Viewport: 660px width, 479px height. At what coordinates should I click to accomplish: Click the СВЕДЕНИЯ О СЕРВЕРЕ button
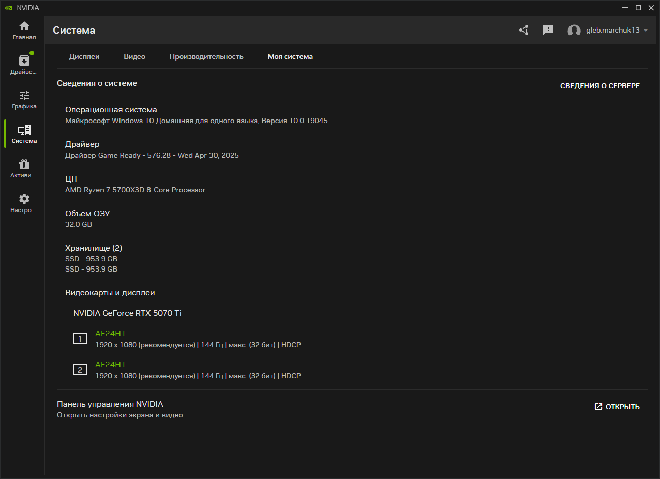(600, 86)
